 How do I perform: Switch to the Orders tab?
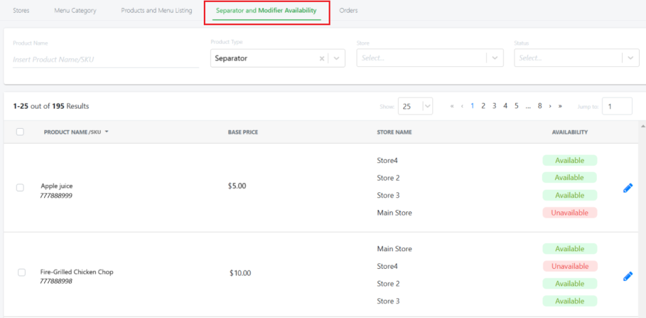point(348,11)
